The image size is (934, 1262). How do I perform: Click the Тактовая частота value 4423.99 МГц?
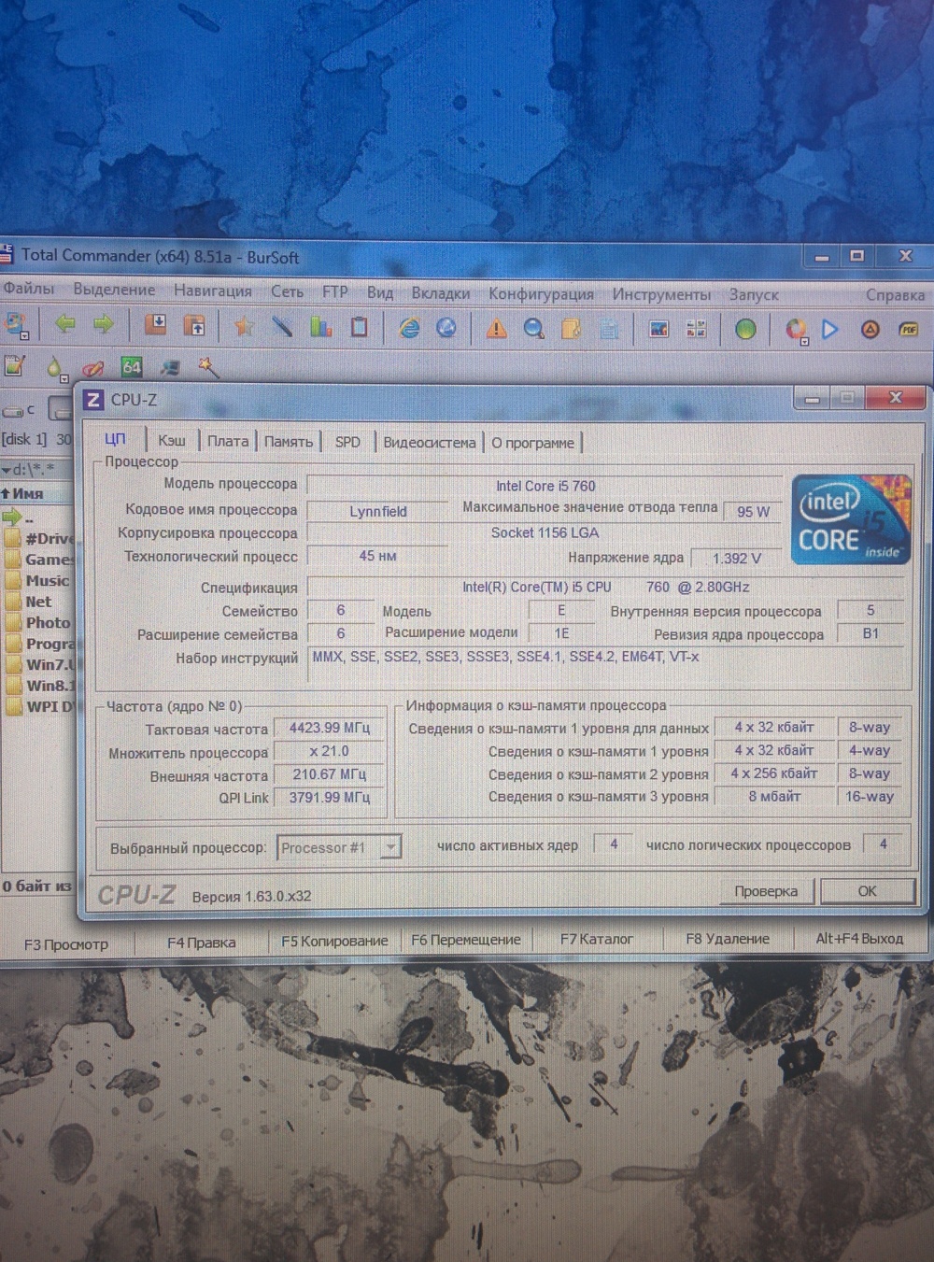(329, 728)
